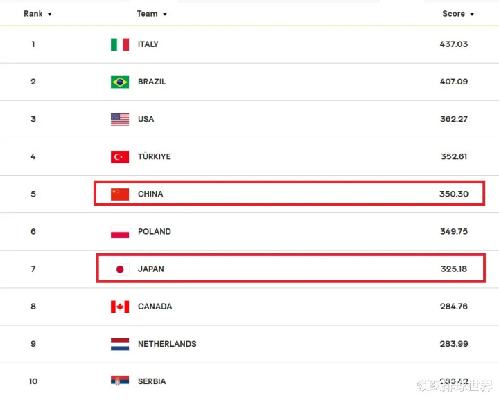
Task: Select the highlighted CHINA row
Action: click(x=289, y=194)
